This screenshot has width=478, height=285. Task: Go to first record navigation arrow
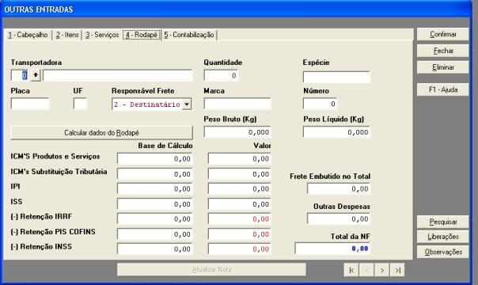pyautogui.click(x=351, y=270)
